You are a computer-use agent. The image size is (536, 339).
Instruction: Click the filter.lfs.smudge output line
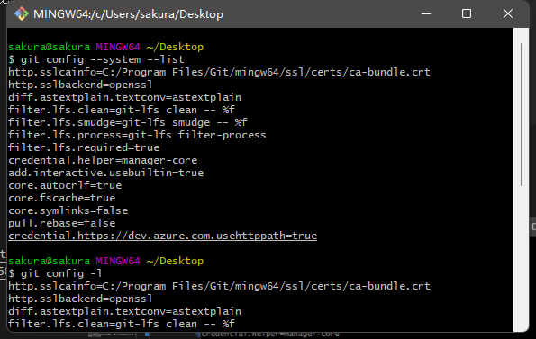coord(128,122)
